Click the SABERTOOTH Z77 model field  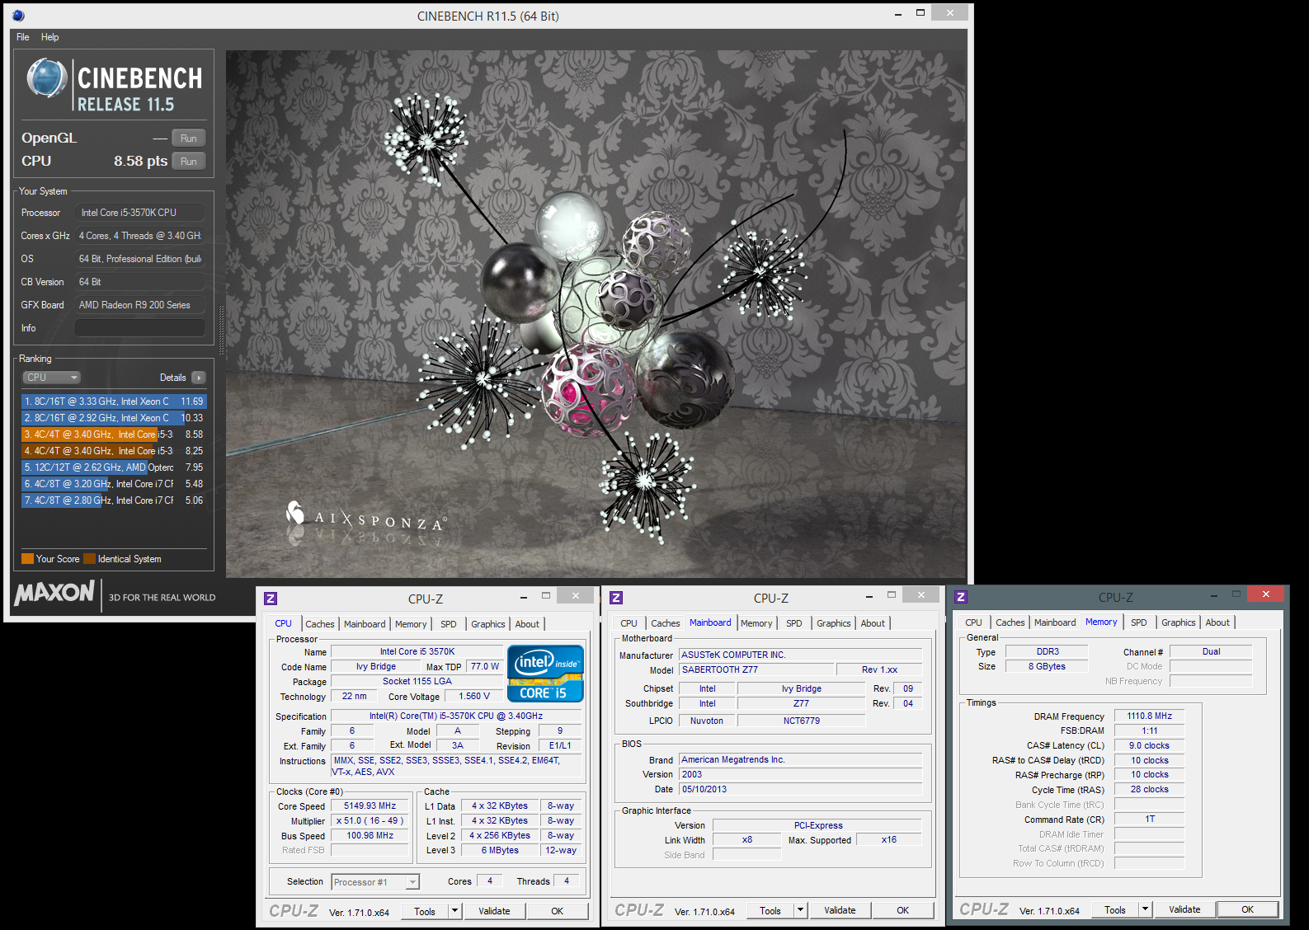[756, 669]
